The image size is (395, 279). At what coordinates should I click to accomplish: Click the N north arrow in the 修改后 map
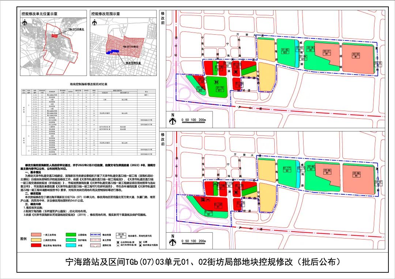[x=173, y=240]
